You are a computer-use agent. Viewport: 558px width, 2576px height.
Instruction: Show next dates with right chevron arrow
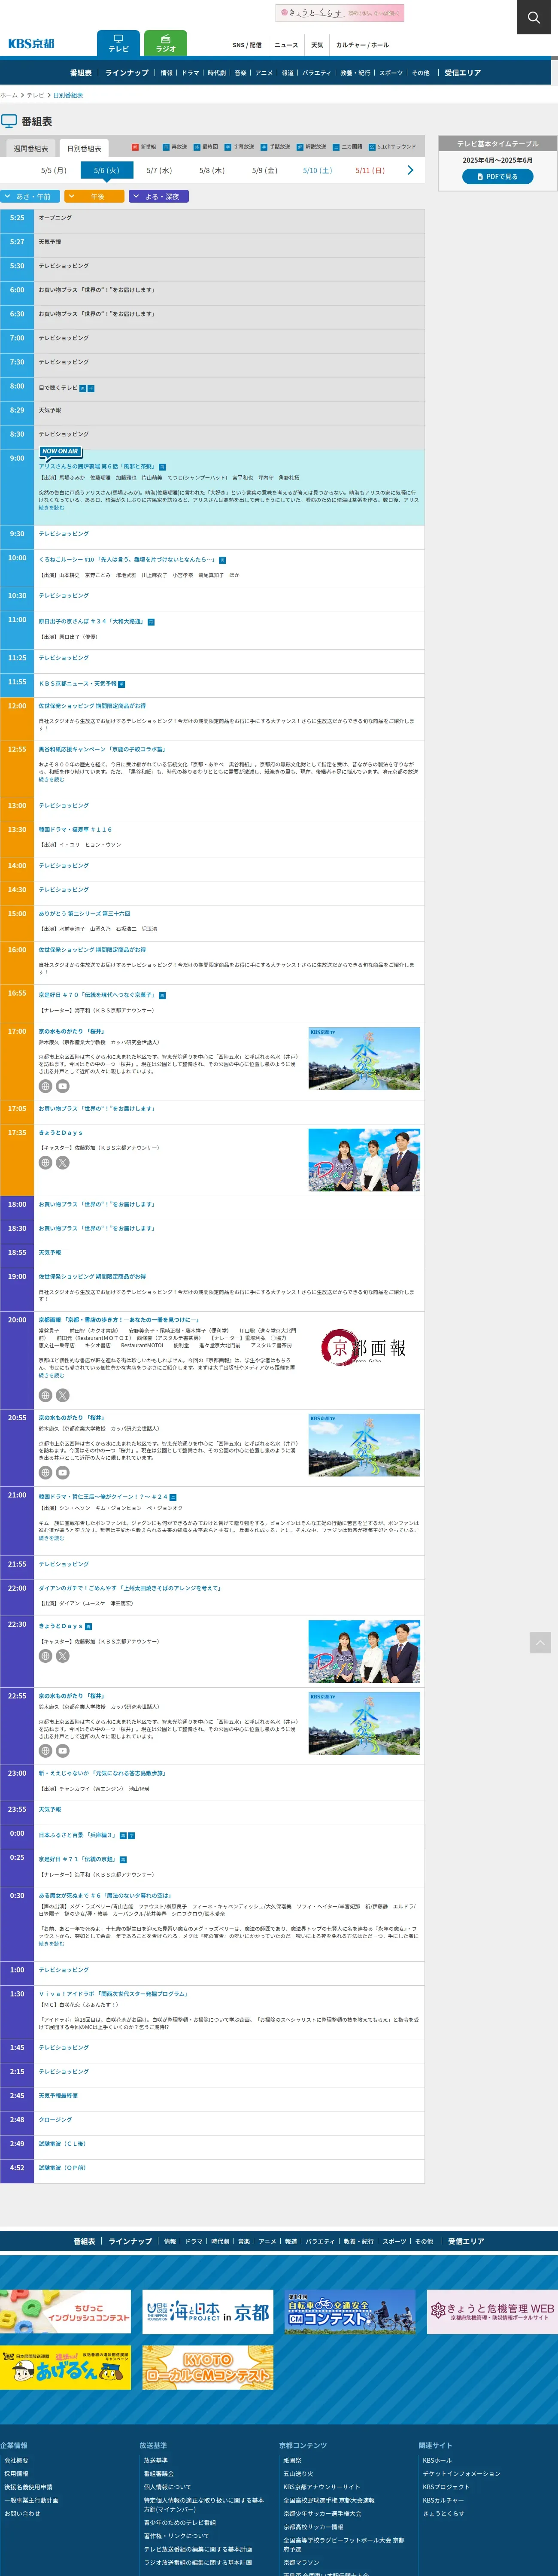410,171
